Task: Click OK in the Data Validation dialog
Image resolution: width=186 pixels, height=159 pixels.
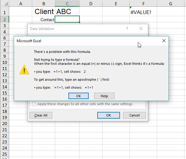Action: (109, 115)
